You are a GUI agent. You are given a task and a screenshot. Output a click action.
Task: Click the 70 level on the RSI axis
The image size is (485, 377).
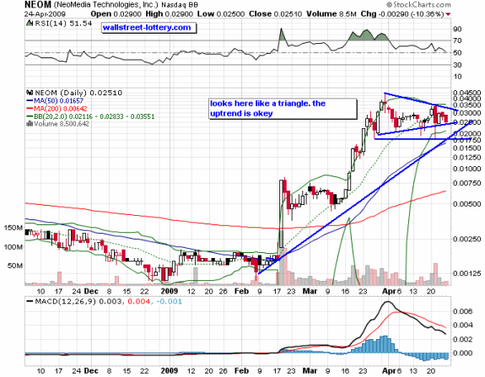(x=457, y=40)
